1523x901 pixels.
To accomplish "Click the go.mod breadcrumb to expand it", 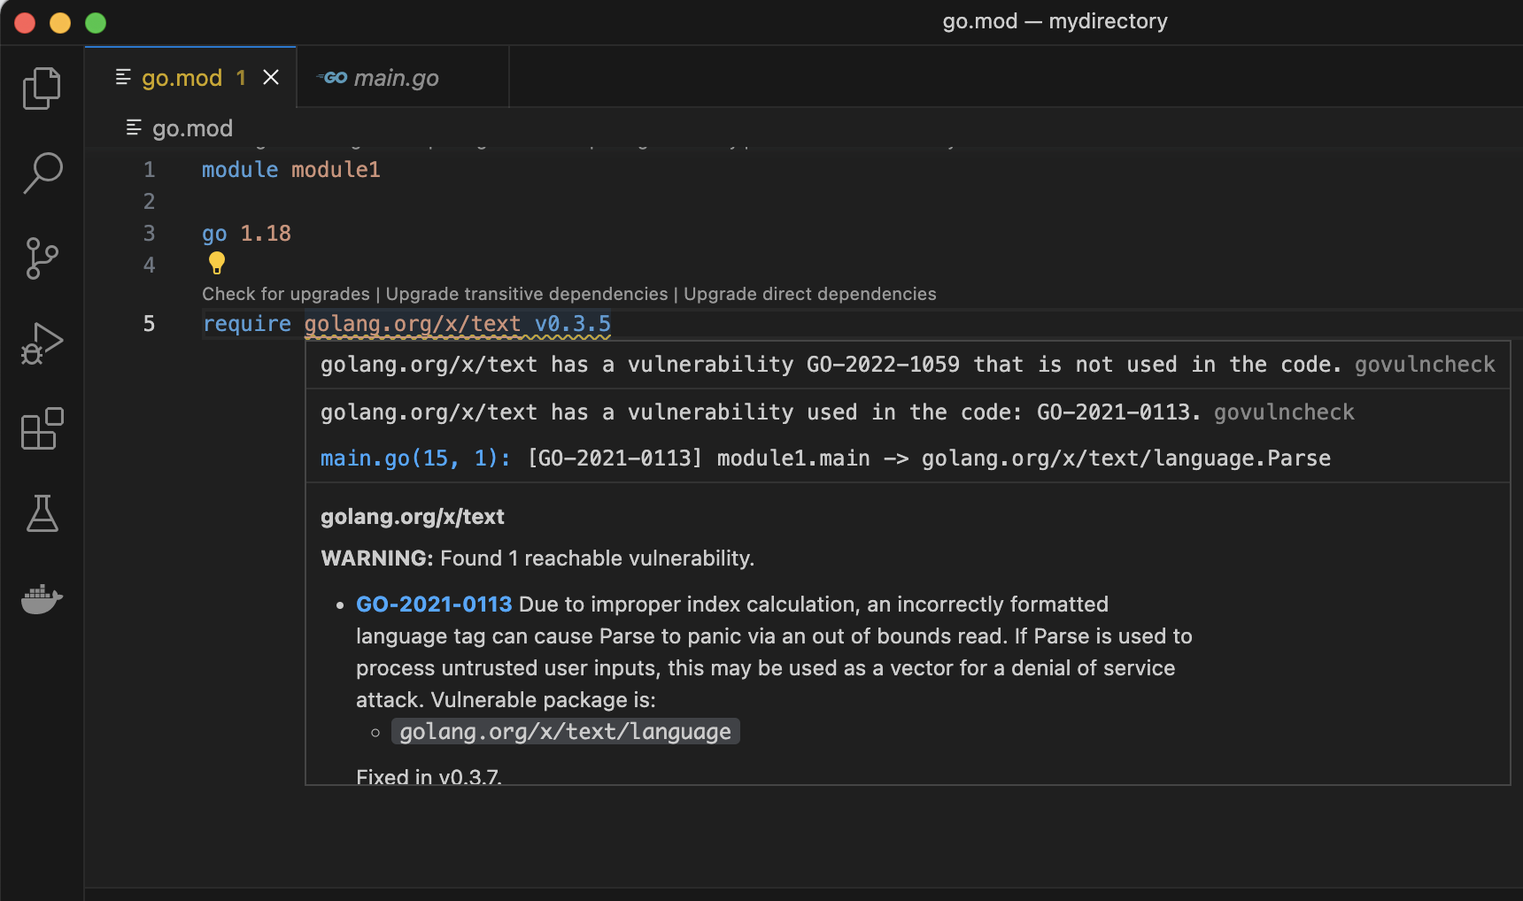I will click(x=191, y=127).
